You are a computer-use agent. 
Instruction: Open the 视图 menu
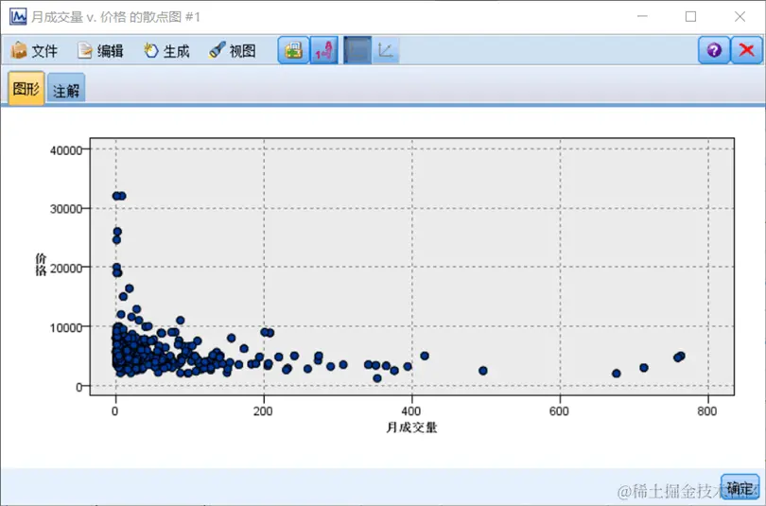(232, 51)
